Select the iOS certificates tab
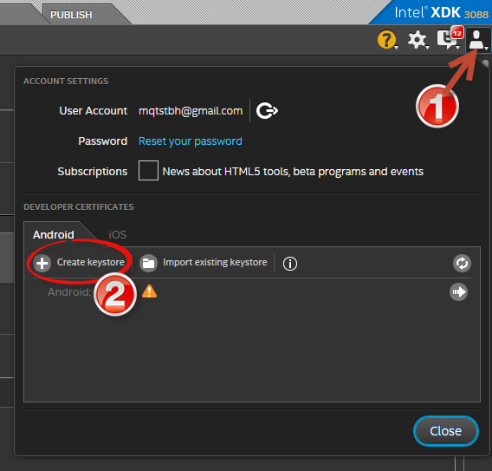Viewport: 492px width, 471px height. pyautogui.click(x=117, y=235)
